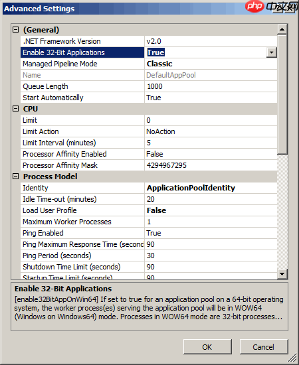The image size is (299, 365).
Task: Click the Limit Interval value 5
Action: click(x=149, y=143)
